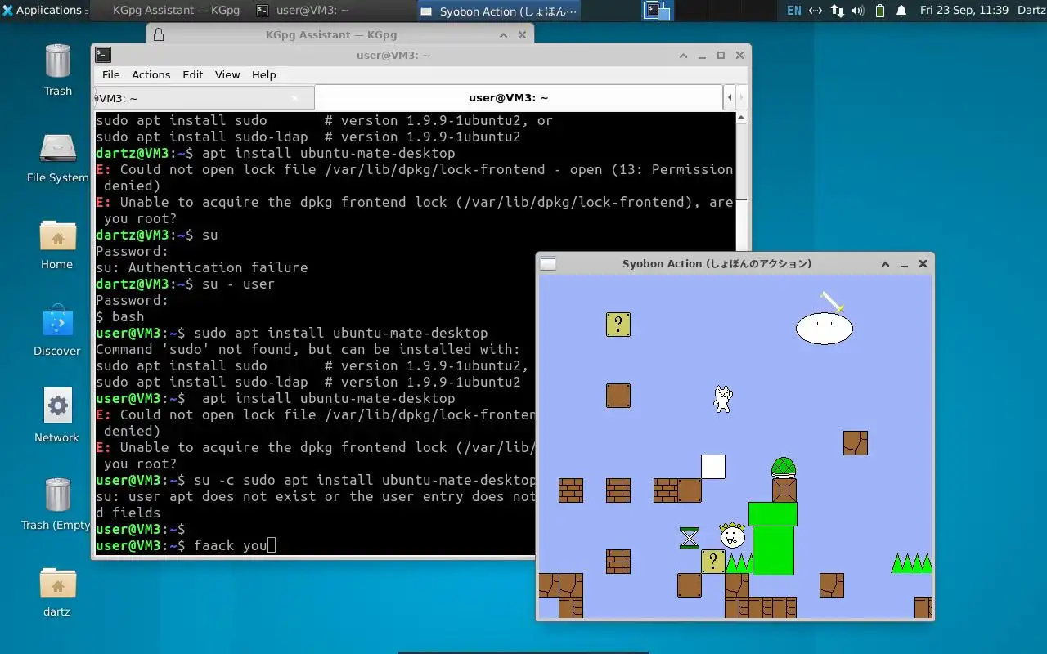Click the workspace switcher icon in the panel
Viewport: 1047px width, 654px height.
click(657, 11)
